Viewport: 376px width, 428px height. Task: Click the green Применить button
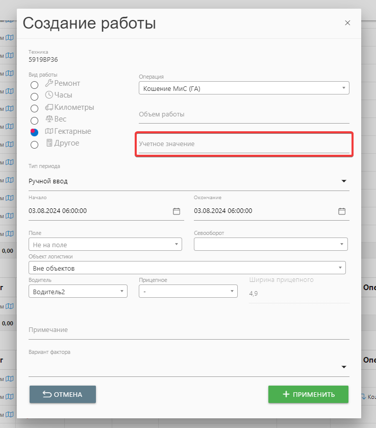(x=308, y=394)
